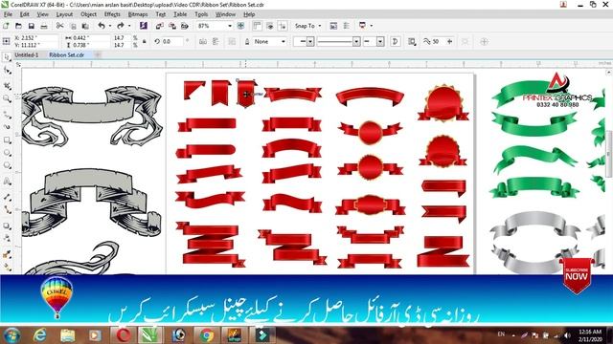Expand the undo history arrow

(110, 26)
